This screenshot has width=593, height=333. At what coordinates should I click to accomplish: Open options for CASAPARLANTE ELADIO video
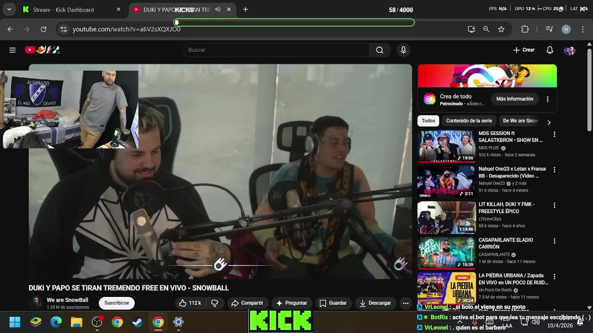point(554,241)
